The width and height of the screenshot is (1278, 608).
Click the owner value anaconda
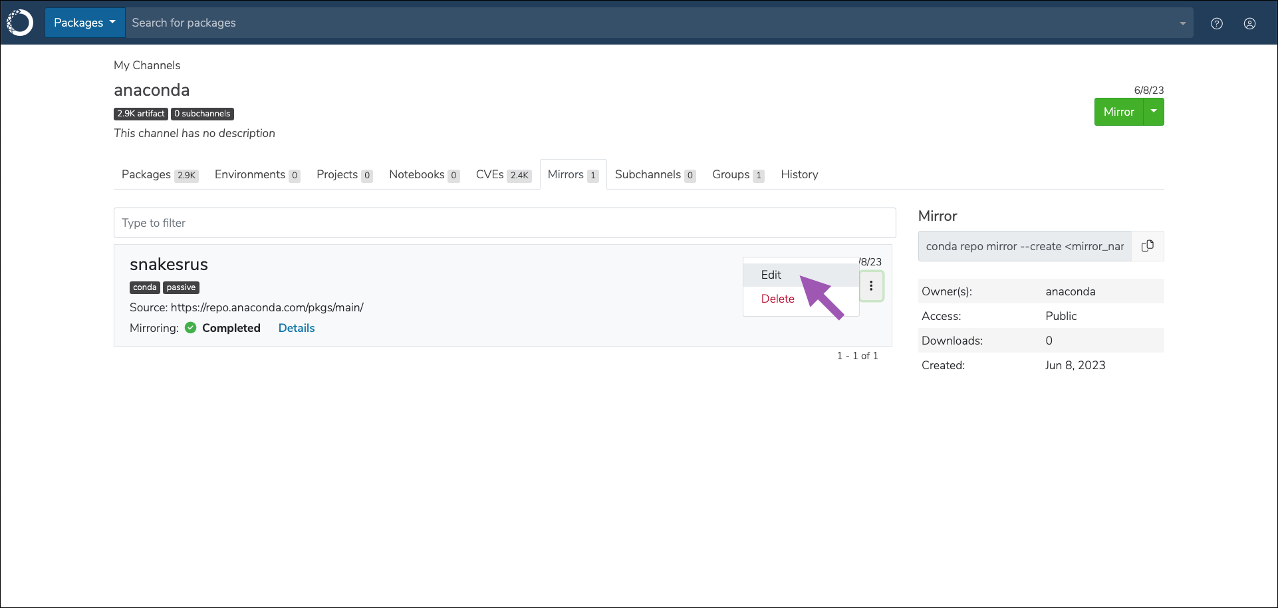[x=1071, y=291]
